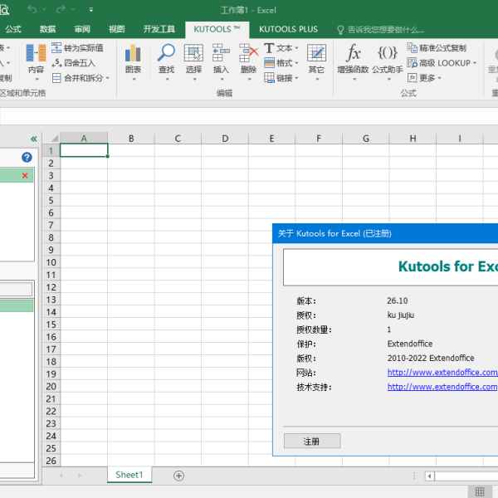Click cell A1

coord(84,150)
